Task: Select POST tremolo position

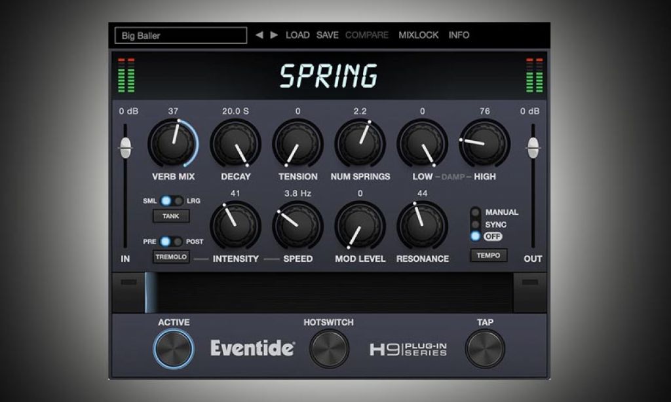Action: [178, 242]
